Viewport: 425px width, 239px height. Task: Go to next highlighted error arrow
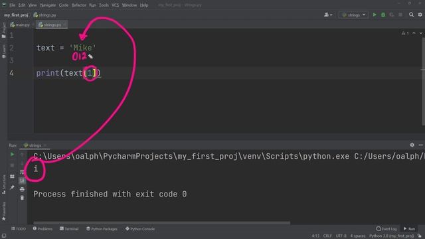(420, 33)
